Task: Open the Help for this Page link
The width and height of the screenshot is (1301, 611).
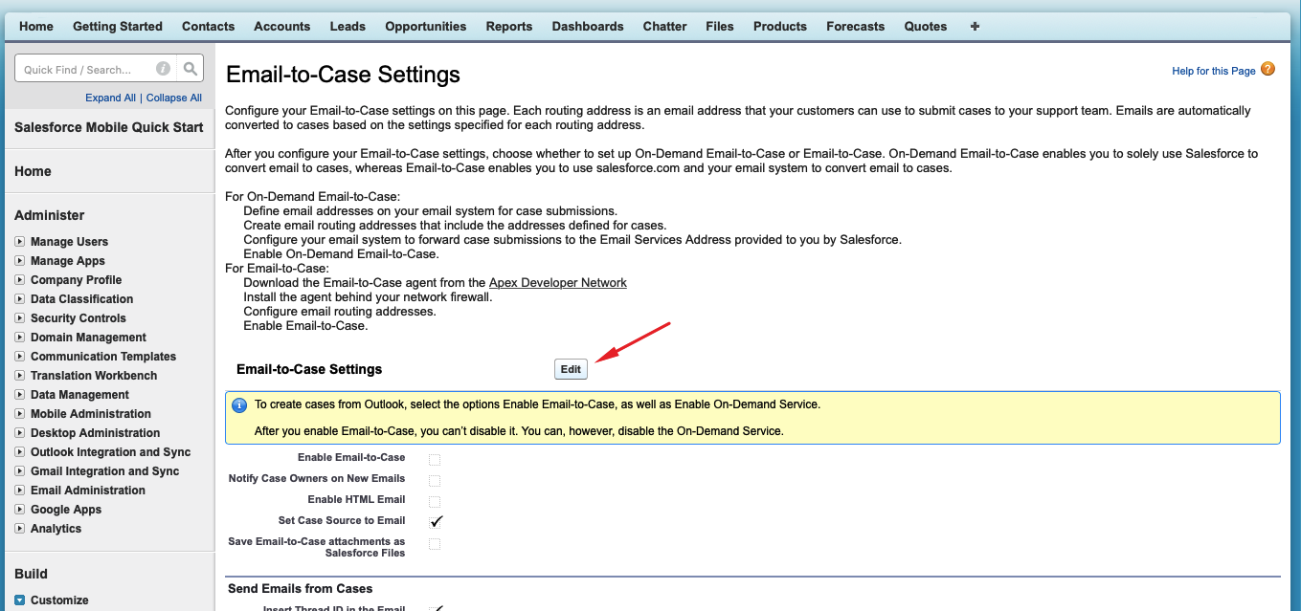Action: point(1214,71)
